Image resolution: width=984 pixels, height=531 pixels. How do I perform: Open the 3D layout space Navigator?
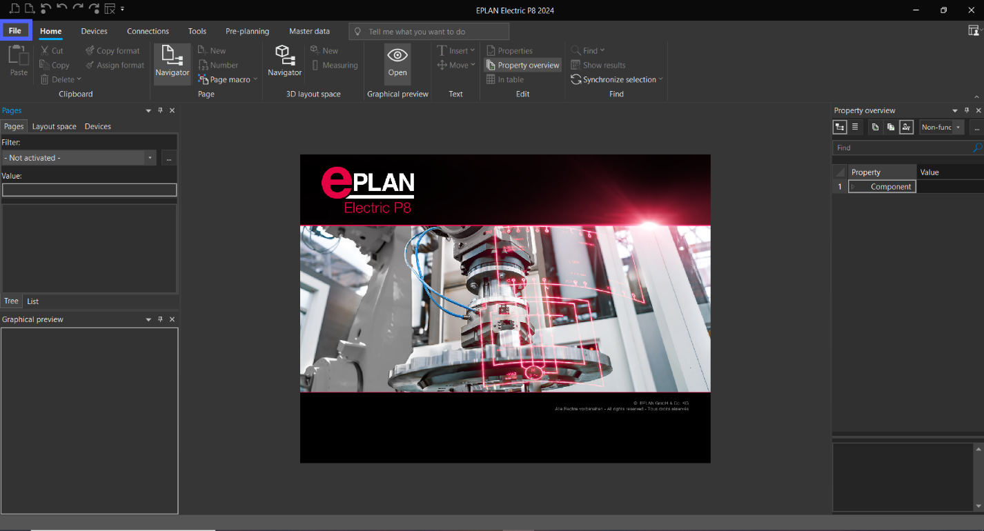point(284,63)
